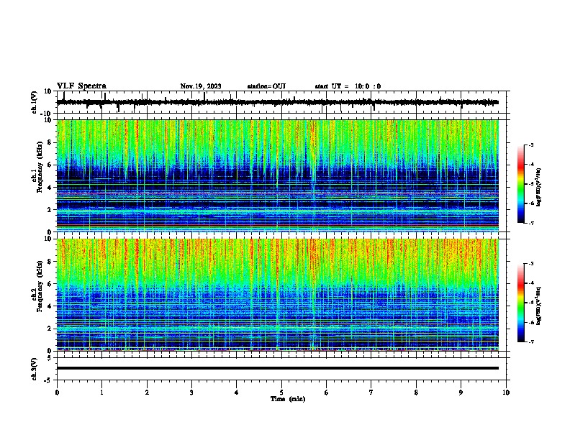570x440 pixels.
Task: Click the -6 label on ch.2 colorbar
Action: pyautogui.click(x=530, y=322)
